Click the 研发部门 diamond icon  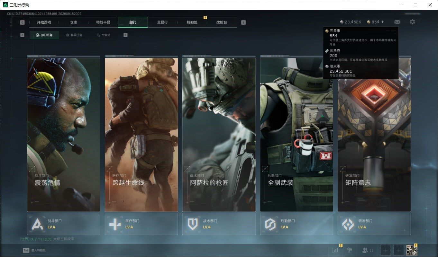coord(348,224)
